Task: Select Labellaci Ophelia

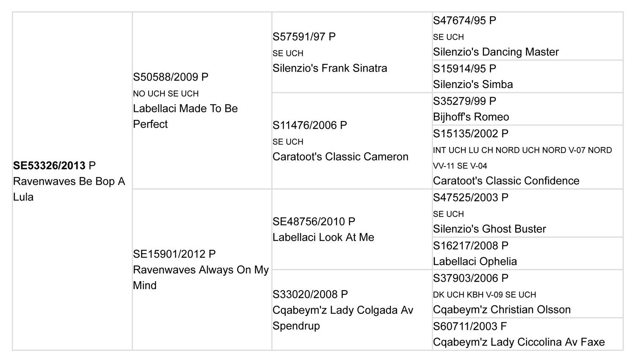Action: click(x=475, y=261)
